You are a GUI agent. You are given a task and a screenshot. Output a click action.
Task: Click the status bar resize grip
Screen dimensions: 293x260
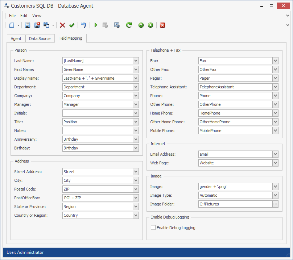[x=288, y=255]
